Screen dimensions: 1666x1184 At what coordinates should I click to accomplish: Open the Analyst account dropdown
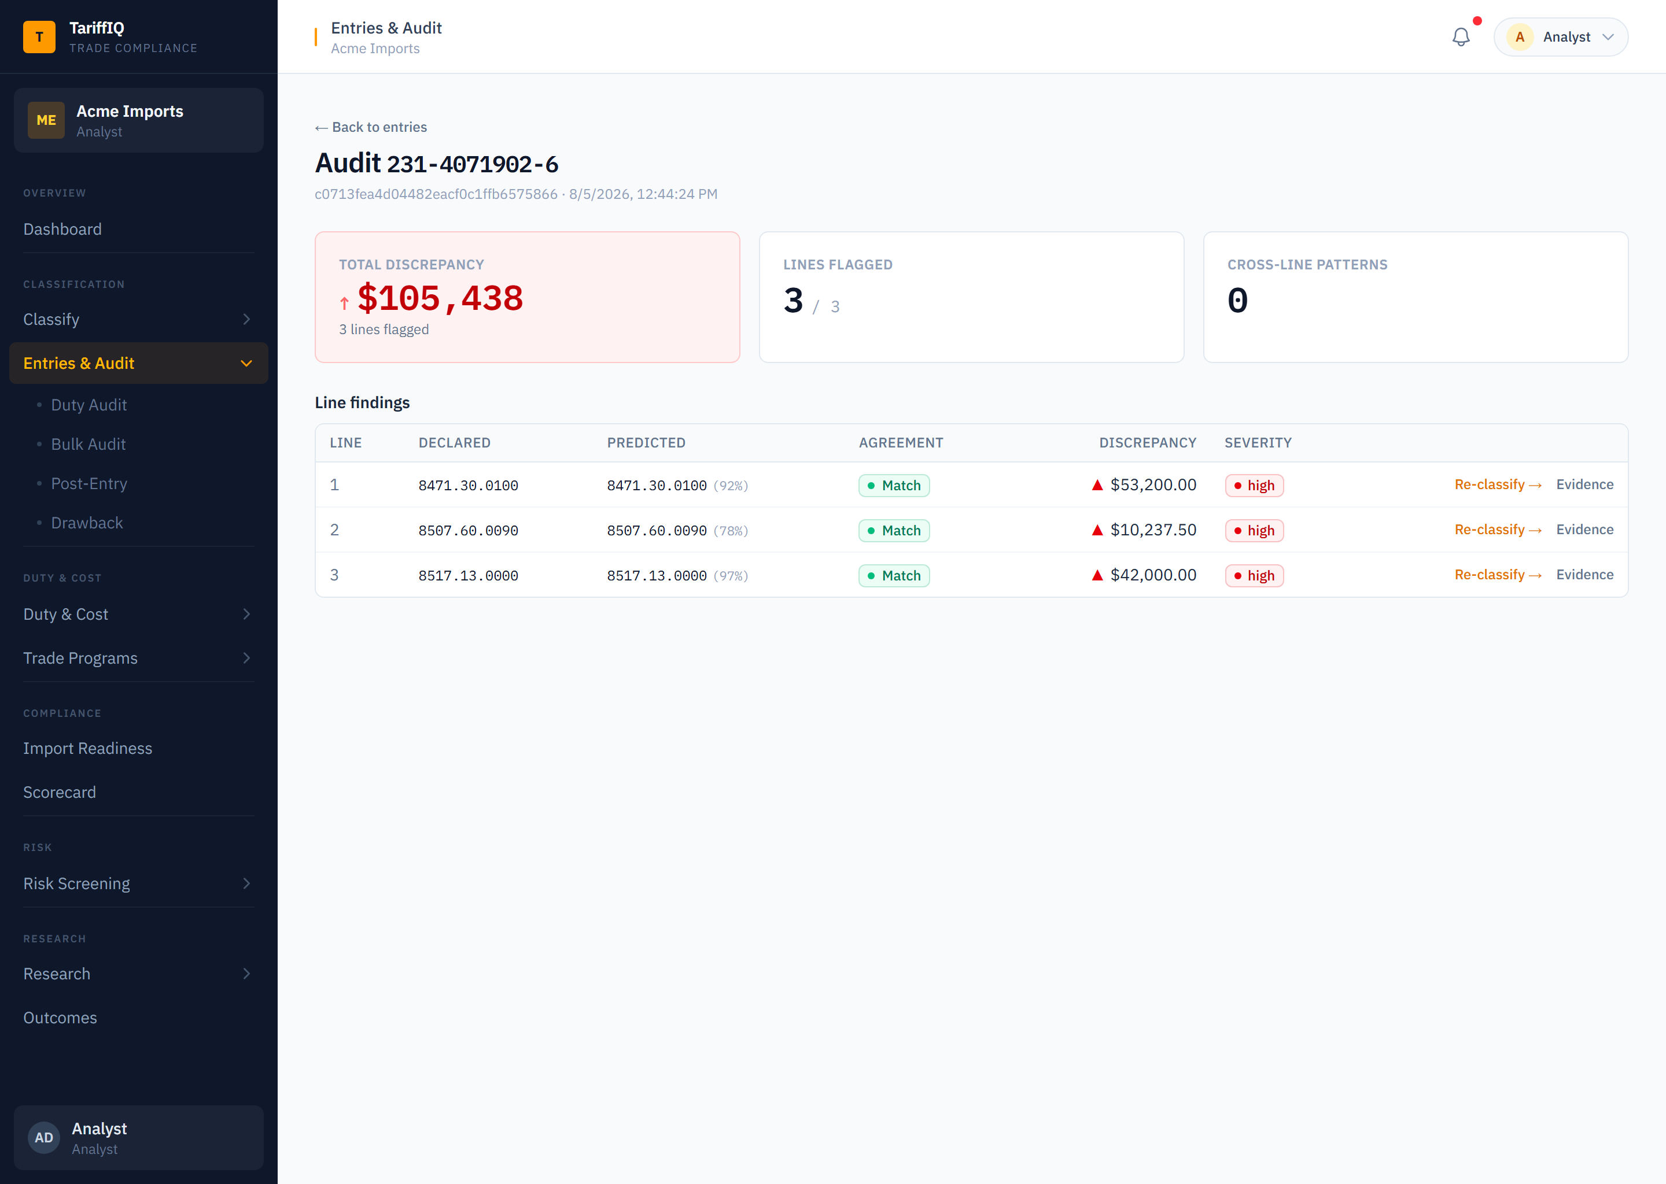[1561, 37]
